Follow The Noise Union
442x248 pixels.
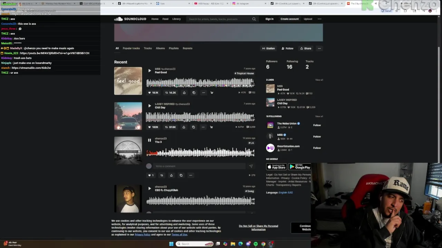[x=317, y=125]
